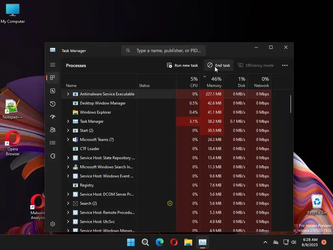The image size is (333, 250).
Task: Click the Task Manager taskbar icon
Action: [203, 242]
